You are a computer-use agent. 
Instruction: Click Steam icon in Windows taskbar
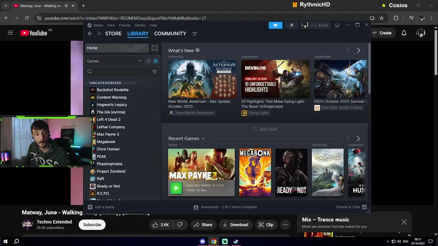coord(236,241)
